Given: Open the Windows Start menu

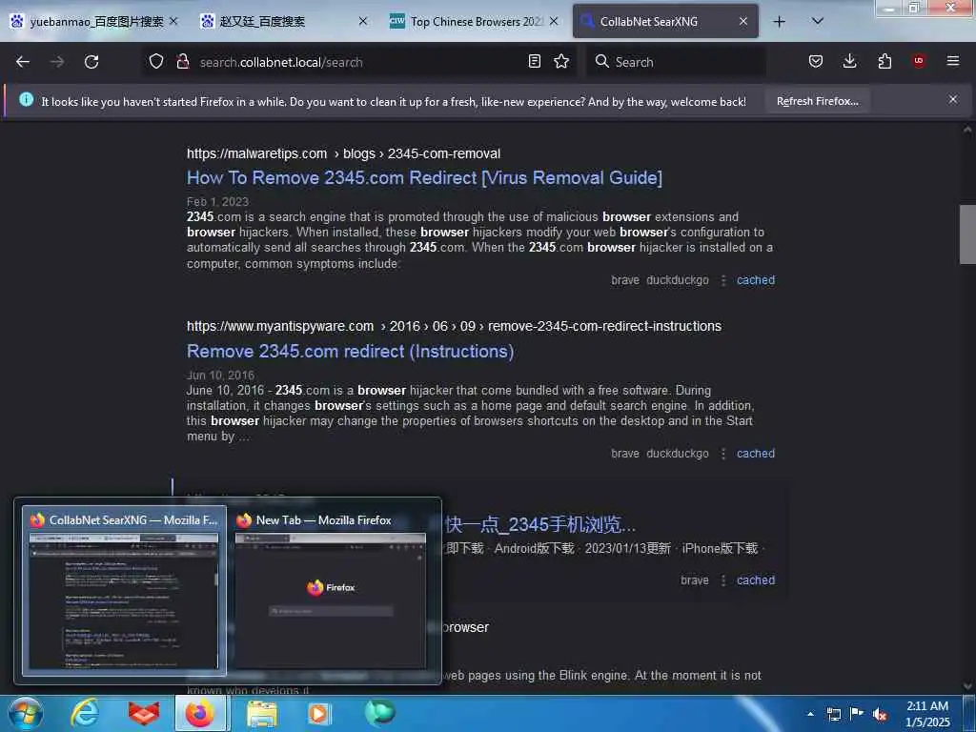Looking at the screenshot, I should (25, 713).
